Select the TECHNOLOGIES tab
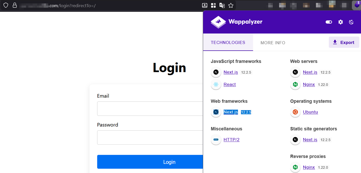This screenshot has width=361, height=173. click(x=228, y=43)
